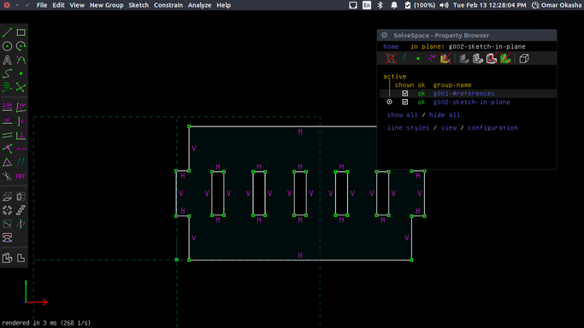This screenshot has width=584, height=328.
Task: Click the hide all link
Action: (x=445, y=115)
